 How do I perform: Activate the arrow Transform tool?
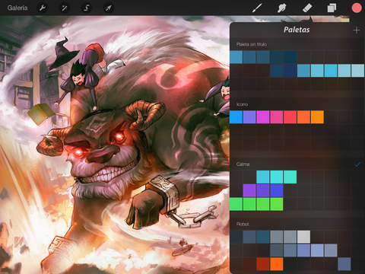(109, 8)
